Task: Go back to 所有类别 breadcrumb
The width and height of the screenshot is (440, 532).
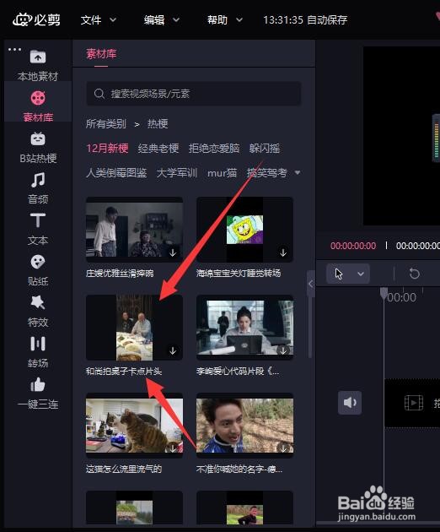Action: tap(106, 124)
